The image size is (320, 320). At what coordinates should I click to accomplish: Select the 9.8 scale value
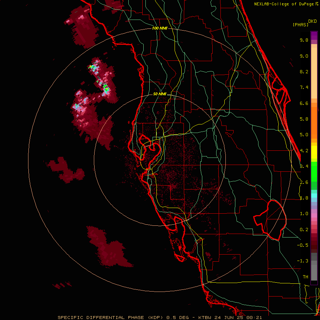click(304, 40)
